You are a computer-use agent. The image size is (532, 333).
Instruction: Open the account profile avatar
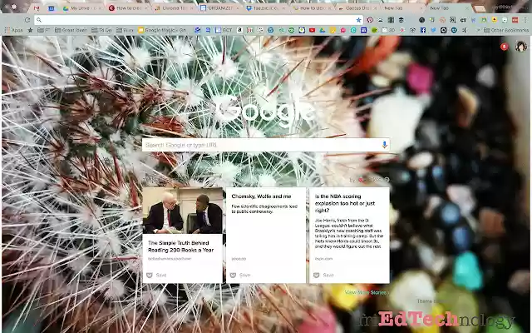coord(521,47)
